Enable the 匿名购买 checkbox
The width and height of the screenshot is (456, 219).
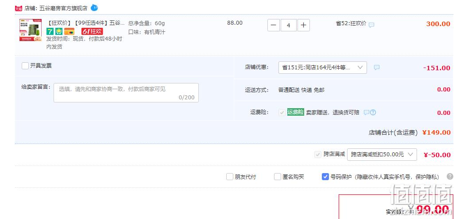tap(278, 177)
